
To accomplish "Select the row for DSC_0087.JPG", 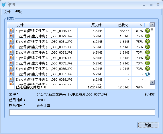I will click(x=78, y=74).
